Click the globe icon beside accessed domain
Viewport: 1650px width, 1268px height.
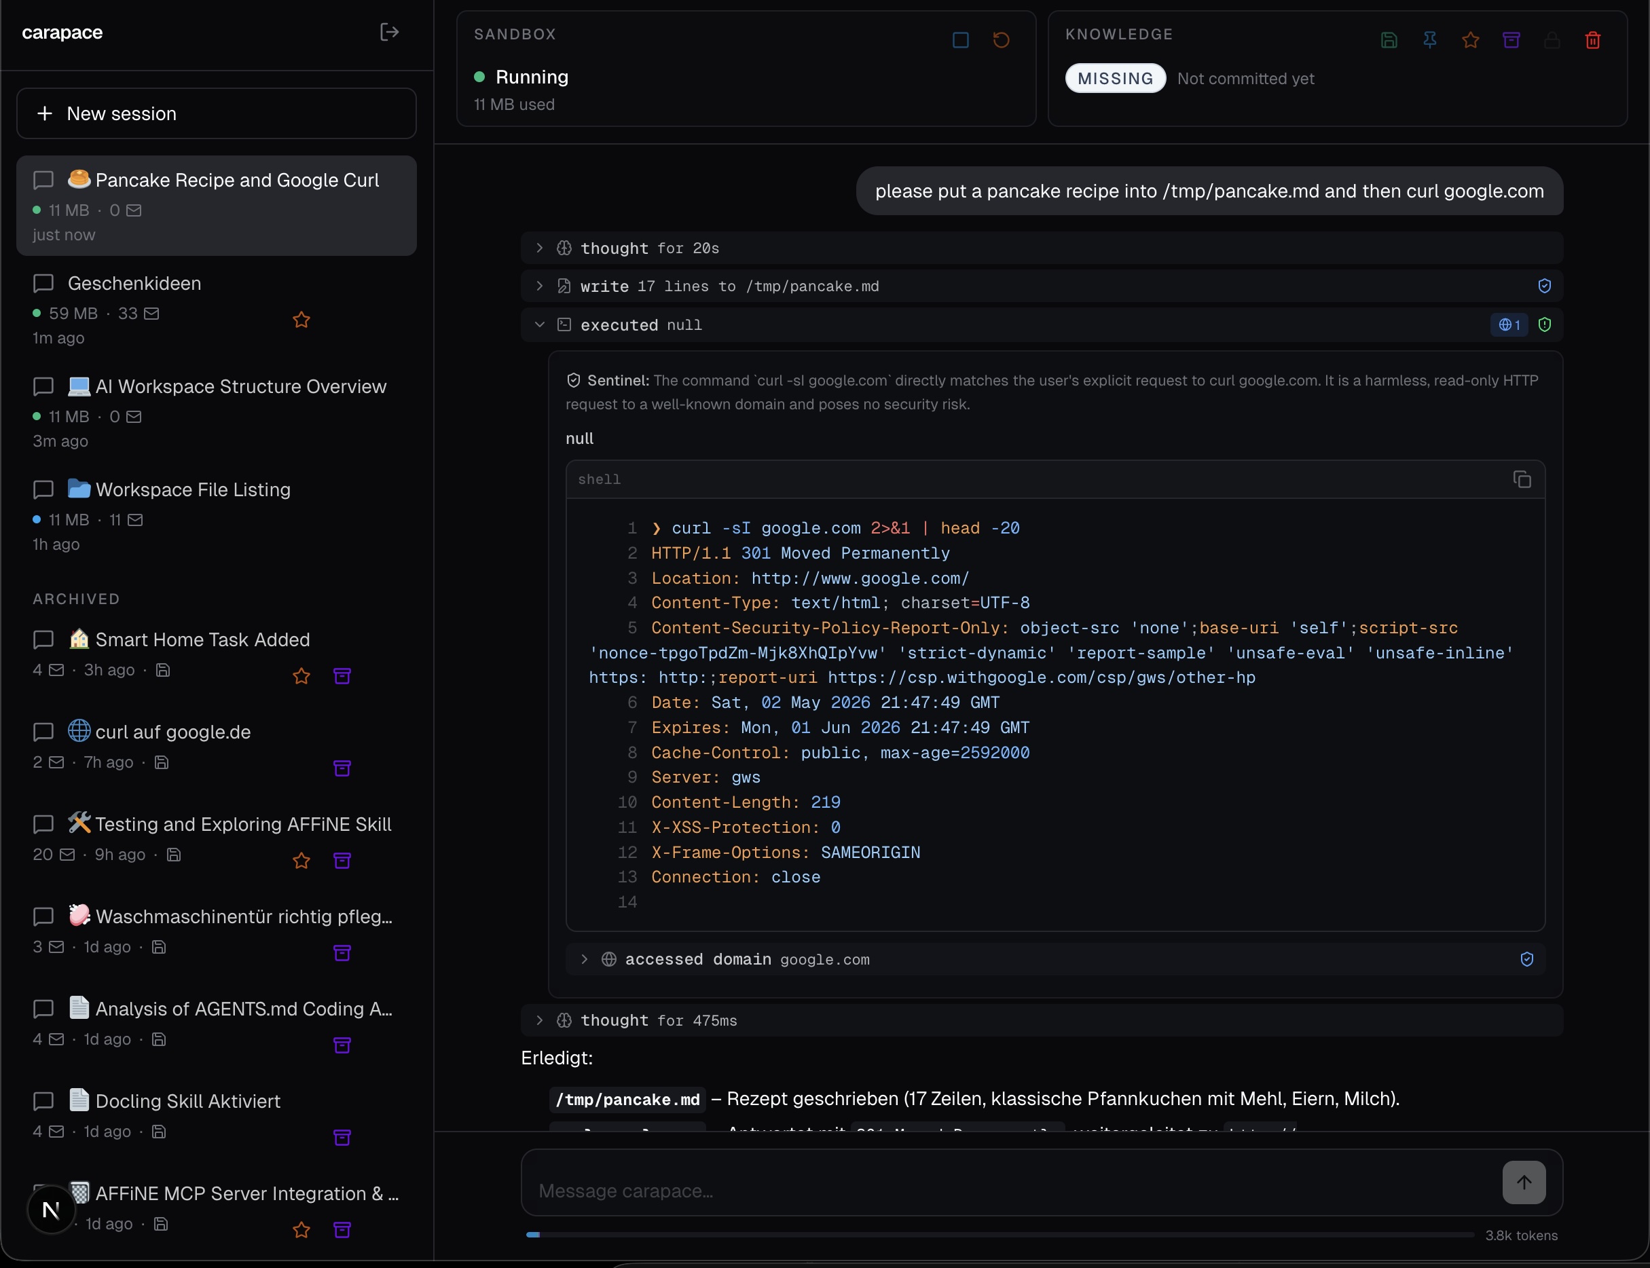tap(608, 959)
